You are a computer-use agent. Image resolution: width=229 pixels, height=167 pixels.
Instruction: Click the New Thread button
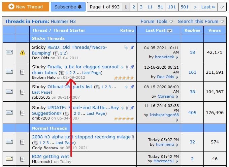click(x=26, y=7)
